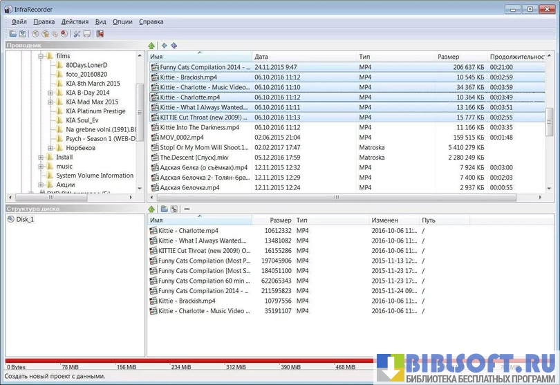
Task: Open the Действия menu
Action: click(x=75, y=22)
